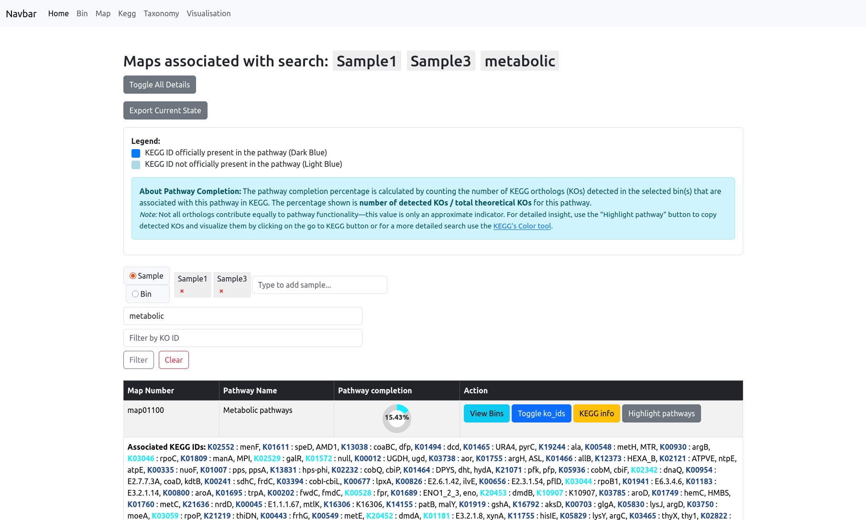Open KEGG's Color tool link
866x520 pixels.
[x=522, y=226]
